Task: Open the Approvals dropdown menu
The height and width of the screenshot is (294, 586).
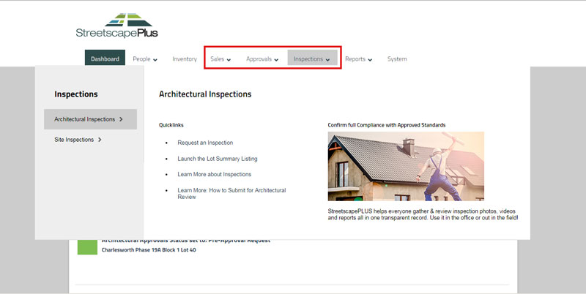Action: [x=262, y=59]
